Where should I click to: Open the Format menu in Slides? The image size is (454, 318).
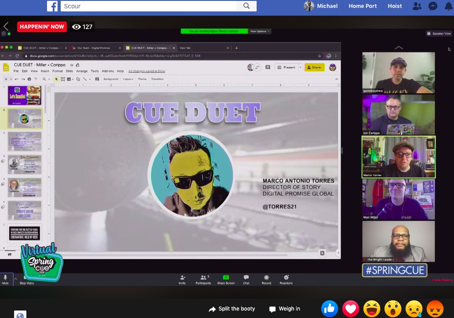[57, 71]
